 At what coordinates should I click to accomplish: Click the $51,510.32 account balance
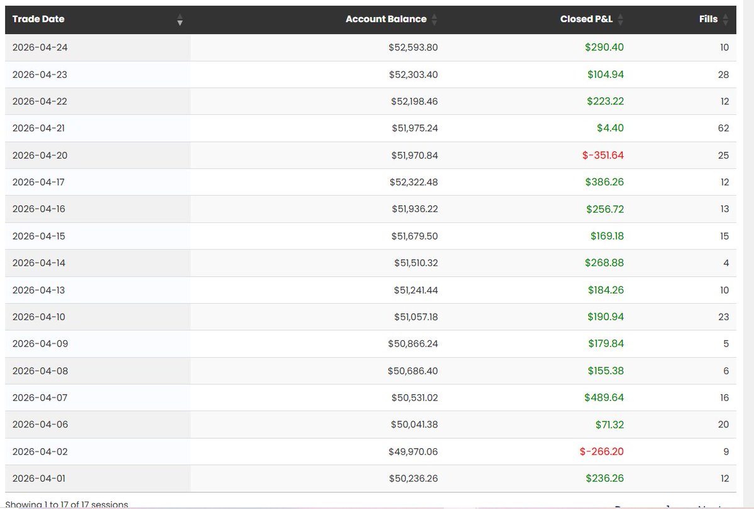click(x=416, y=264)
